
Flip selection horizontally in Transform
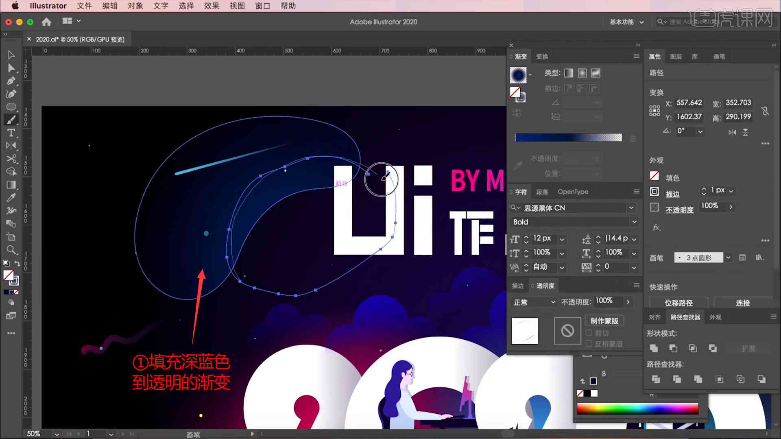pos(732,132)
